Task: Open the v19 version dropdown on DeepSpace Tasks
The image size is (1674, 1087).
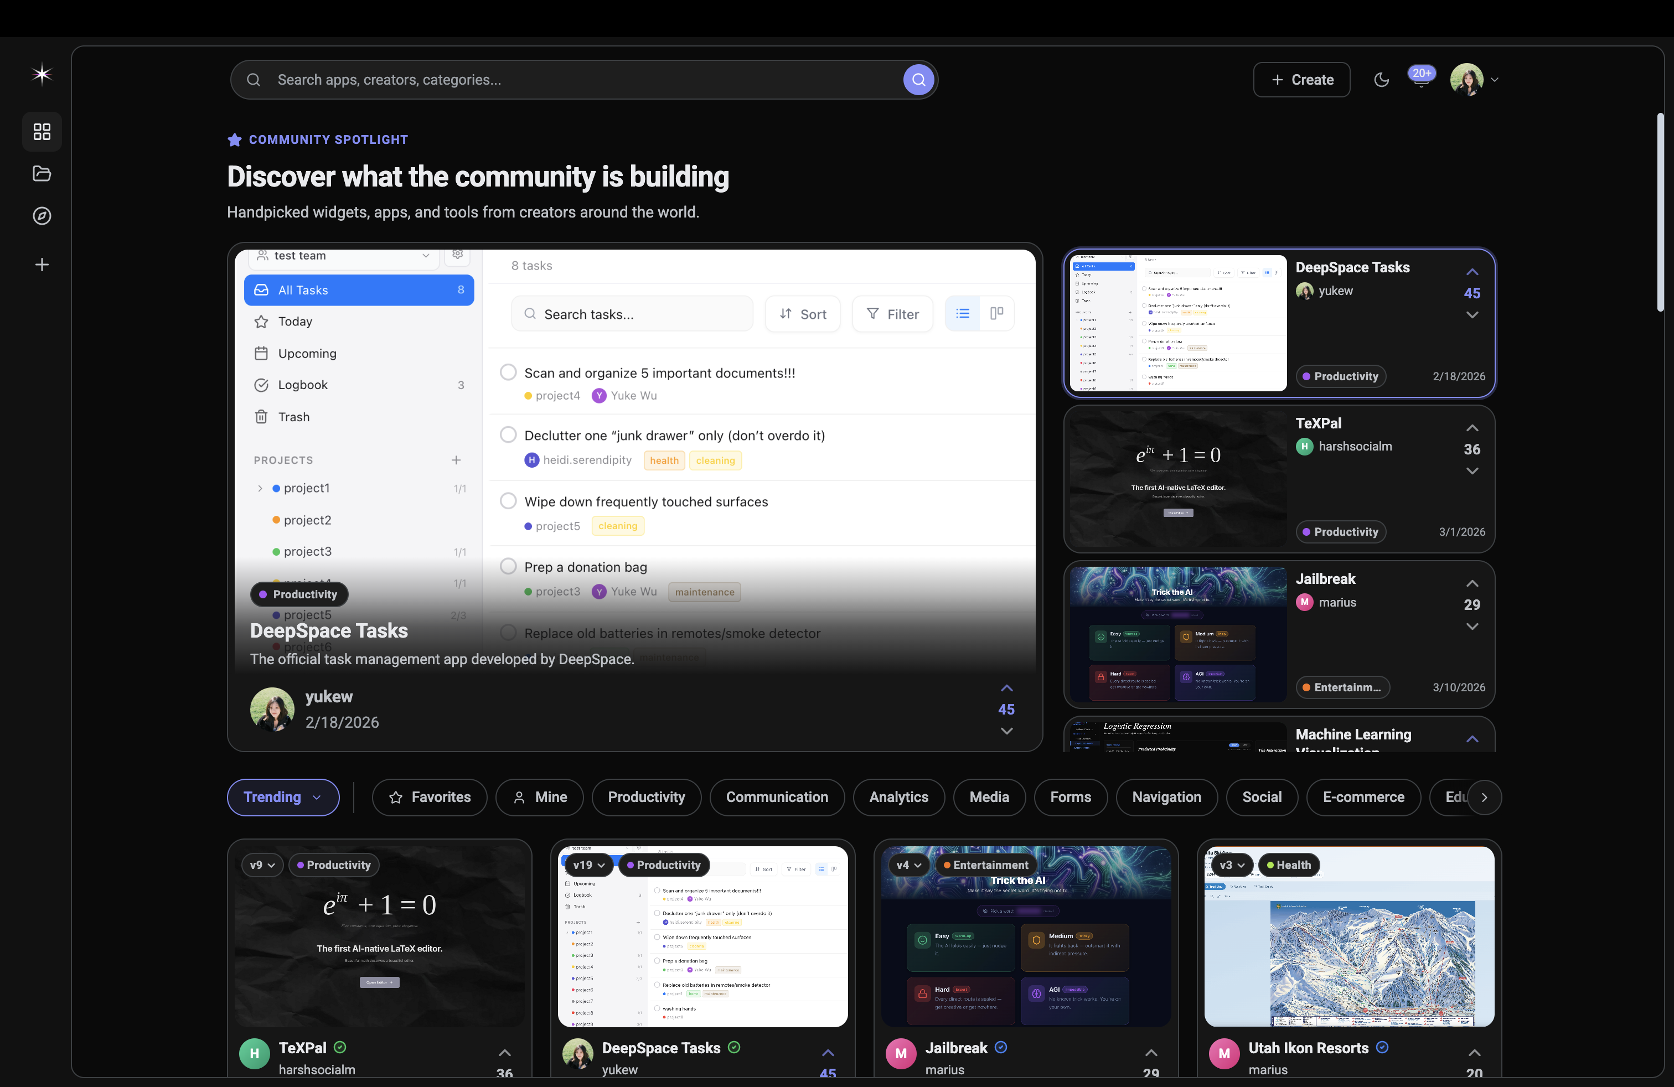Action: pos(588,865)
